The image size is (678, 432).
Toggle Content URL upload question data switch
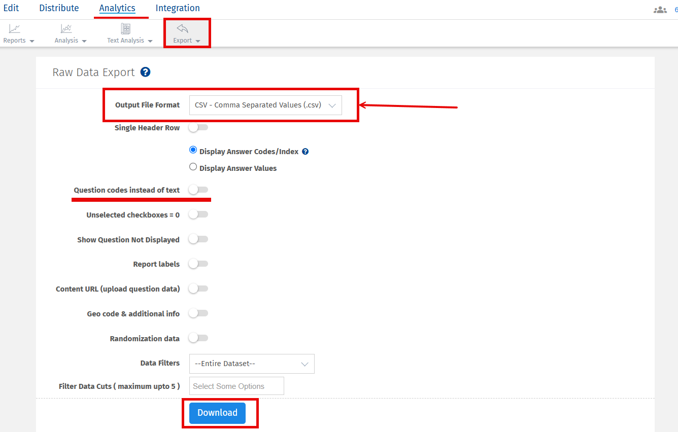[198, 289]
